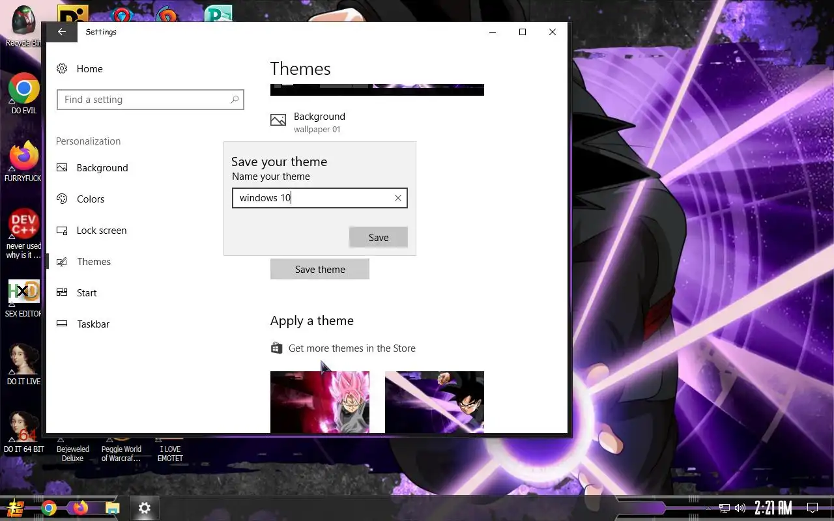Screen dimensions: 834x521
Task: Select Bejeweled Deluxe desktop label
Action: click(73, 454)
